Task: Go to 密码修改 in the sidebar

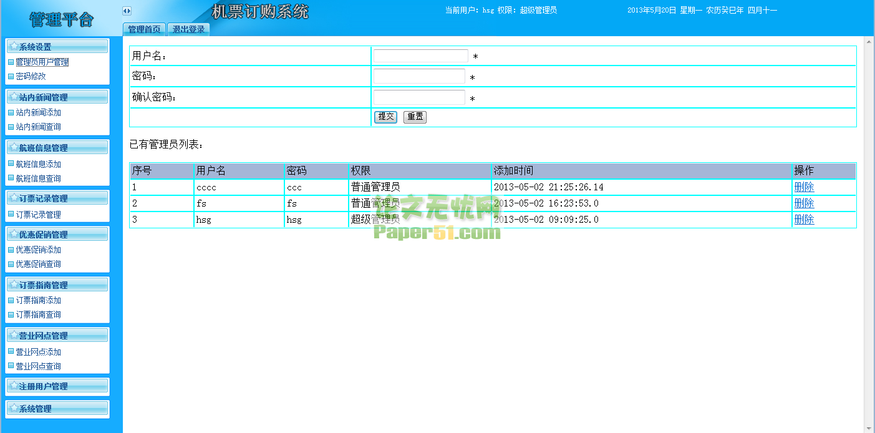Action: point(31,76)
